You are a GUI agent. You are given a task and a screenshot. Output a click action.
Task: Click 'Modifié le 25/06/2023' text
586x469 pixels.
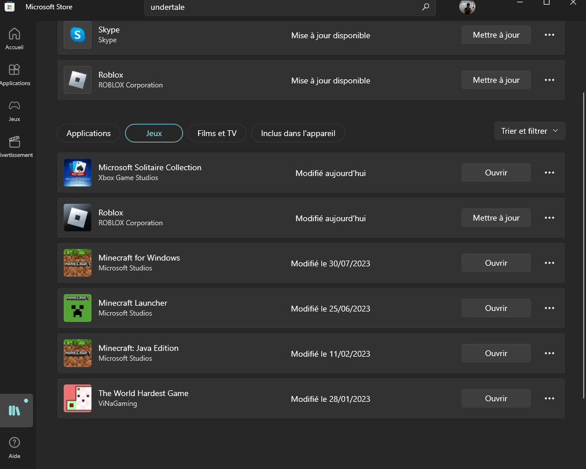tap(331, 309)
